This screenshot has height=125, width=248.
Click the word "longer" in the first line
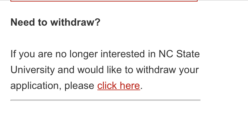tap(84, 54)
